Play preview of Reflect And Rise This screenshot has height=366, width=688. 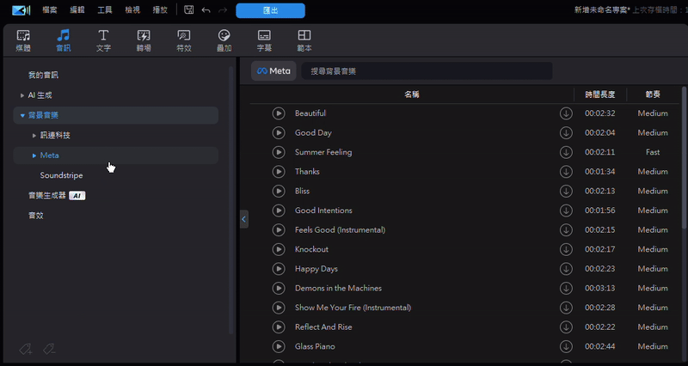[x=279, y=327]
